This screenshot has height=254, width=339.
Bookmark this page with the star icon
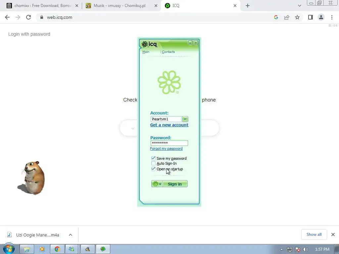[x=297, y=17]
